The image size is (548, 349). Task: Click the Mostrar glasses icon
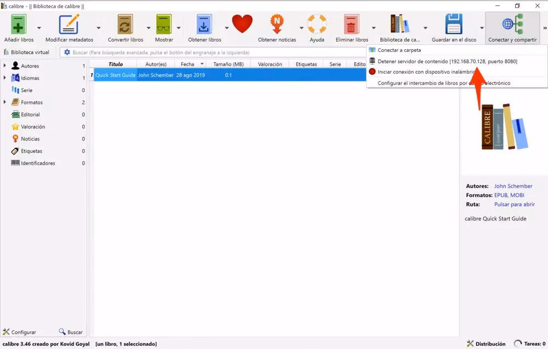(164, 25)
